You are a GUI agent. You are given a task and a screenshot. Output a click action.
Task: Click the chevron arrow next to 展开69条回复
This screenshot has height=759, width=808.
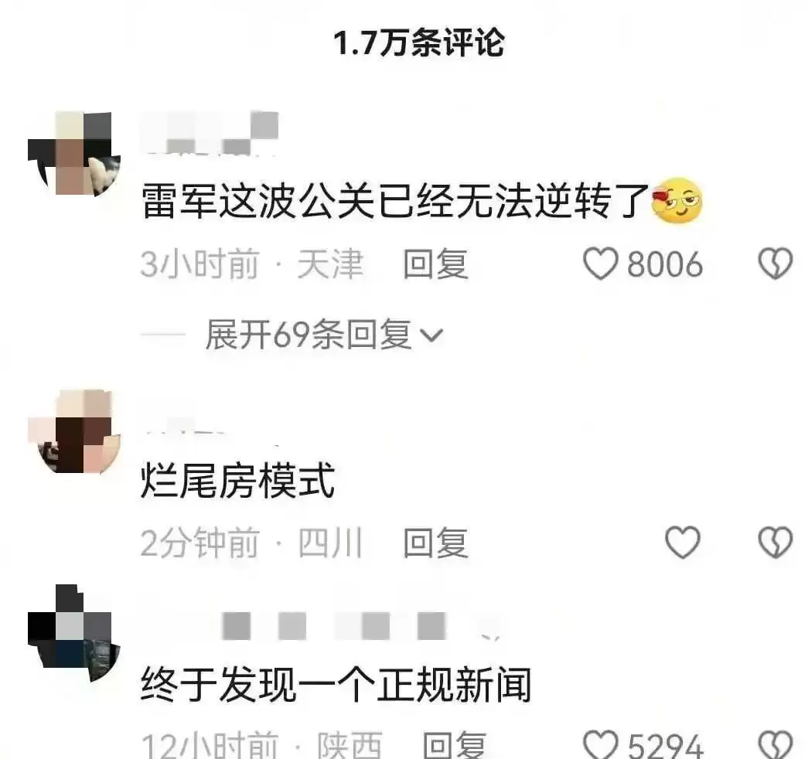(431, 336)
